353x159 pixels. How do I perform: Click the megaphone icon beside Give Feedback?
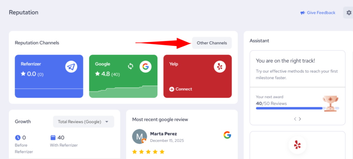[302, 13]
